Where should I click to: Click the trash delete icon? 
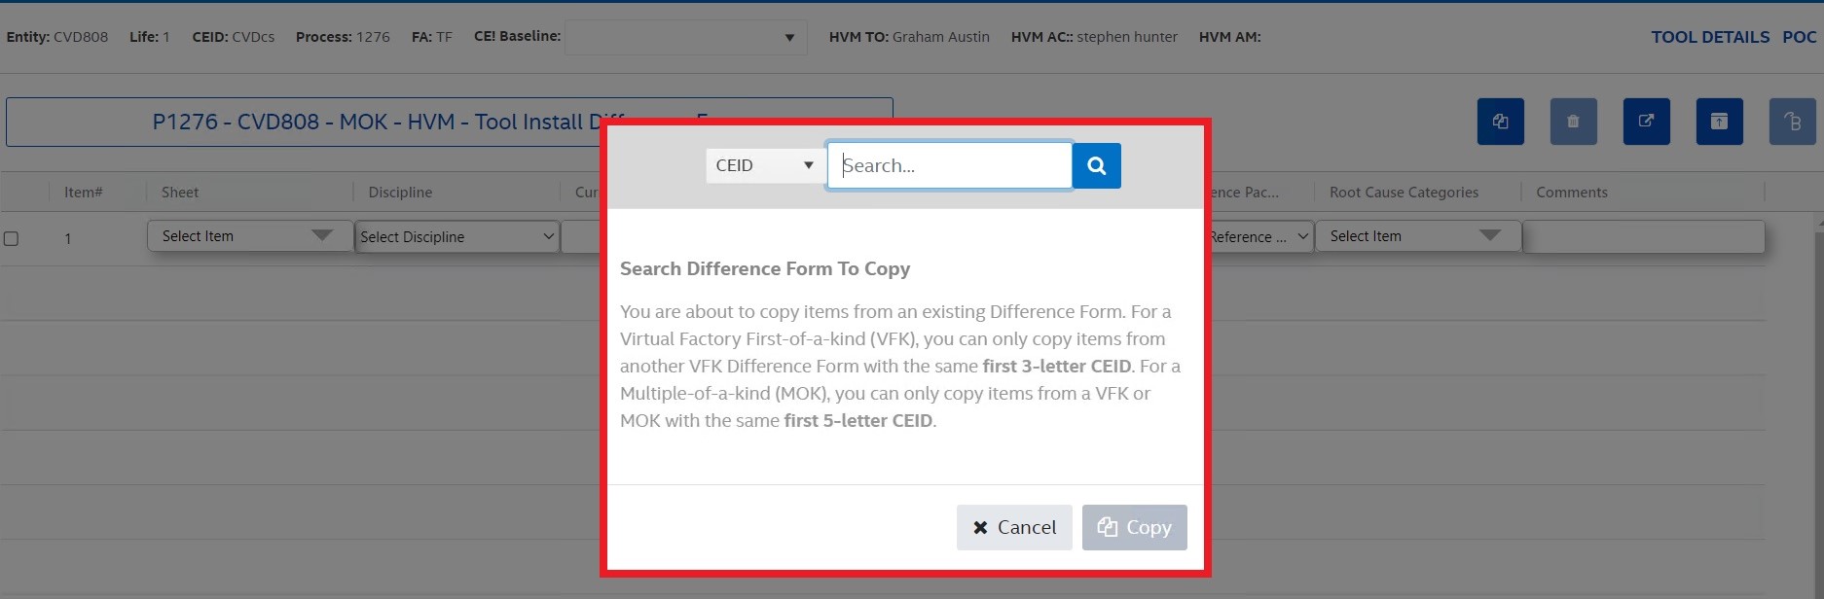click(1573, 122)
